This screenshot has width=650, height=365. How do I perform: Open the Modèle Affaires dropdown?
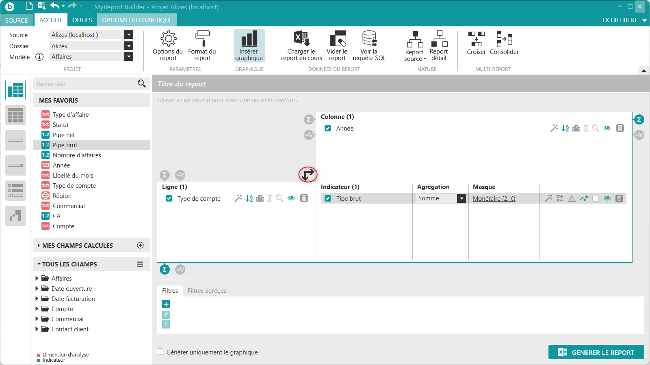[x=129, y=57]
